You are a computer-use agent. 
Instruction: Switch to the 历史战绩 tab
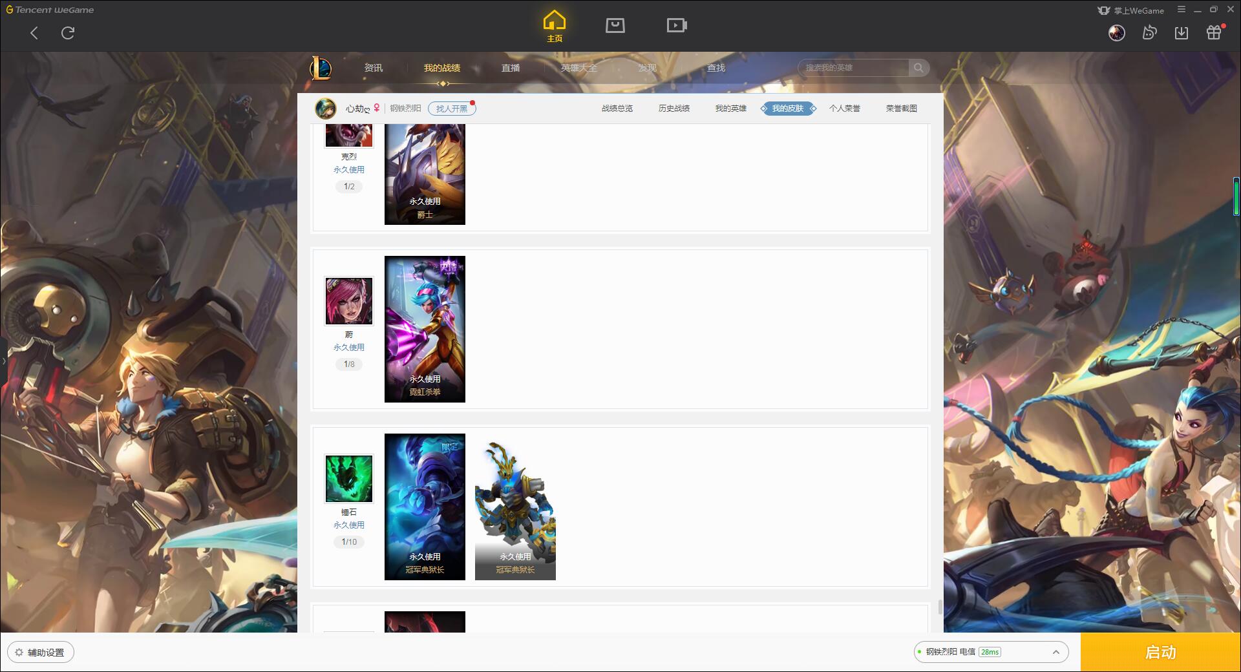(x=674, y=109)
